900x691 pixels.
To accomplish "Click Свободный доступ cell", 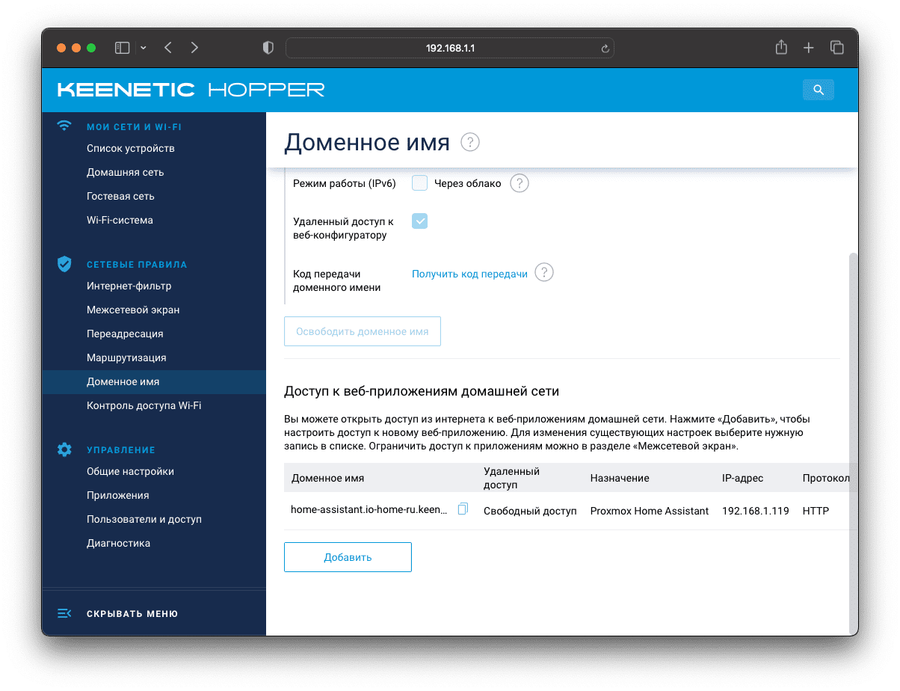I will click(530, 511).
